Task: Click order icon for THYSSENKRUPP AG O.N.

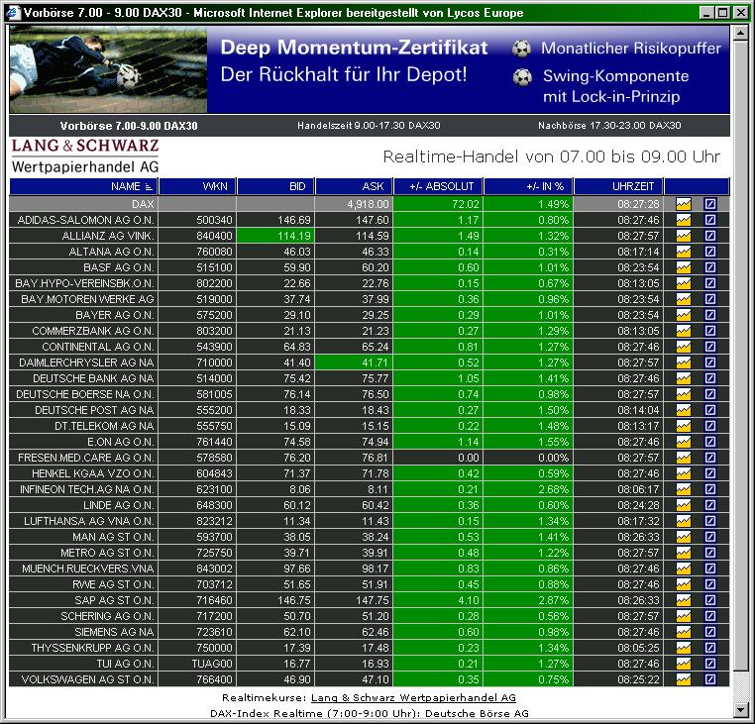Action: tap(710, 648)
